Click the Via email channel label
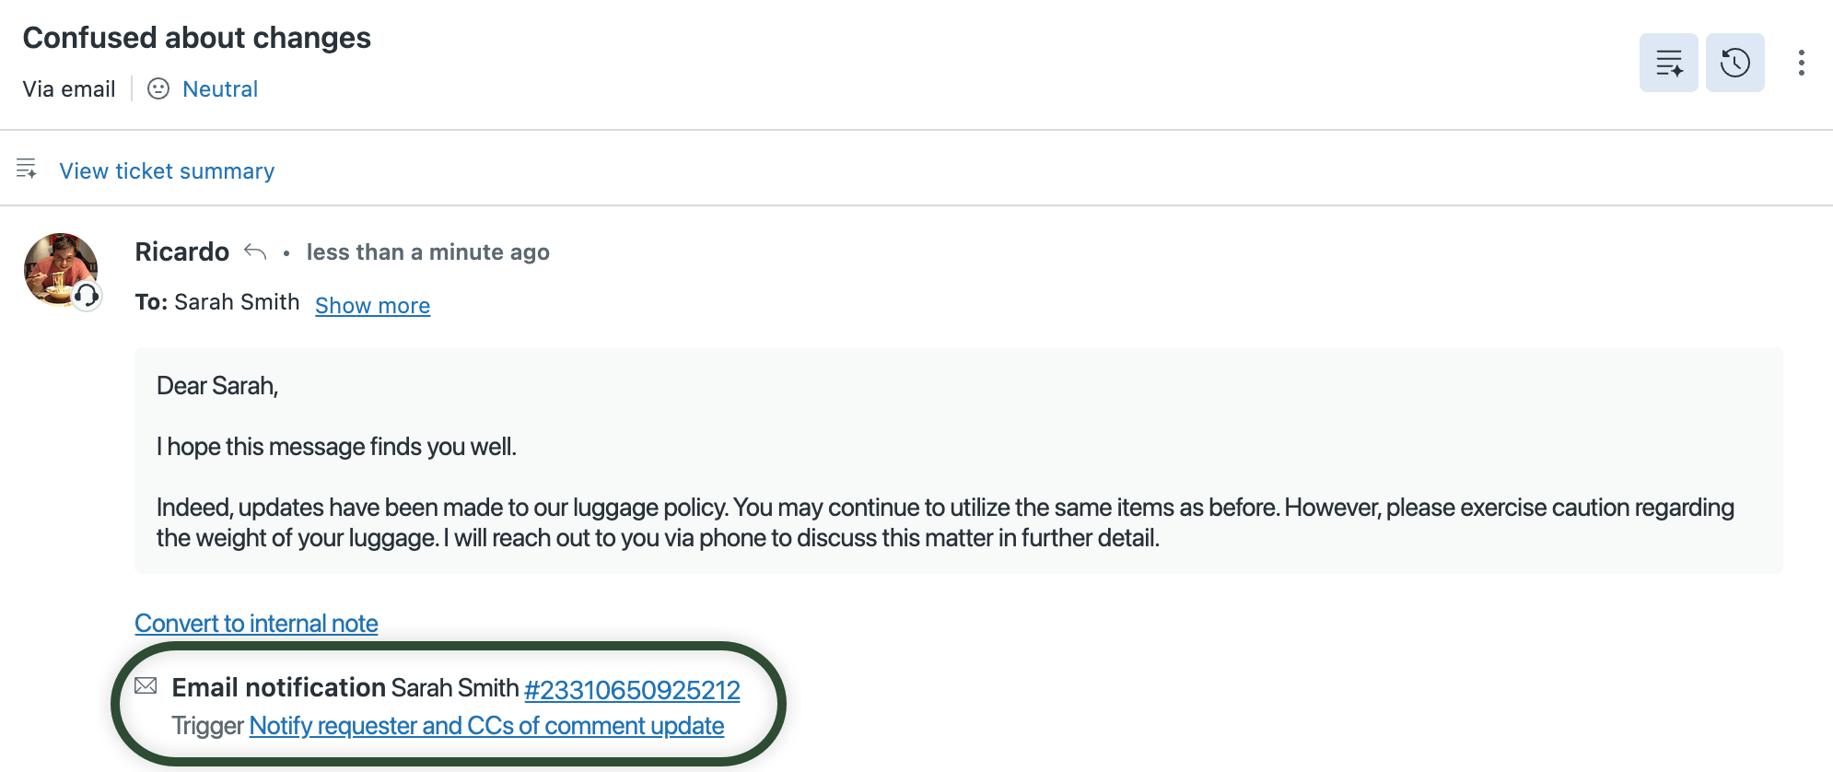Screen dimensions: 1833x772 68,88
